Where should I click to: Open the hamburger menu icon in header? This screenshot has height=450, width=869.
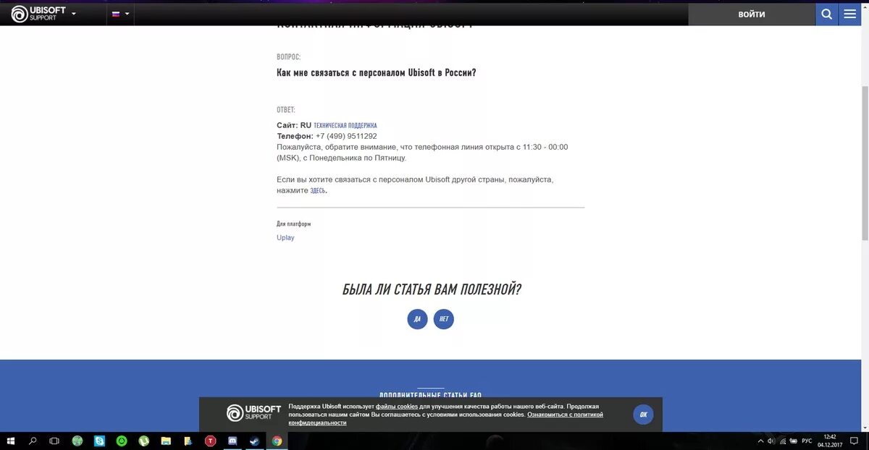(850, 14)
